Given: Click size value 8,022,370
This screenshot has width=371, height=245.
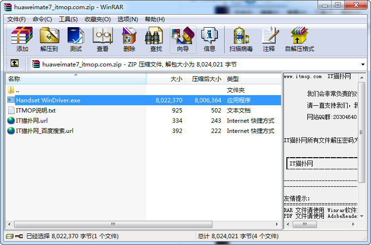Looking at the screenshot, I should point(169,100).
